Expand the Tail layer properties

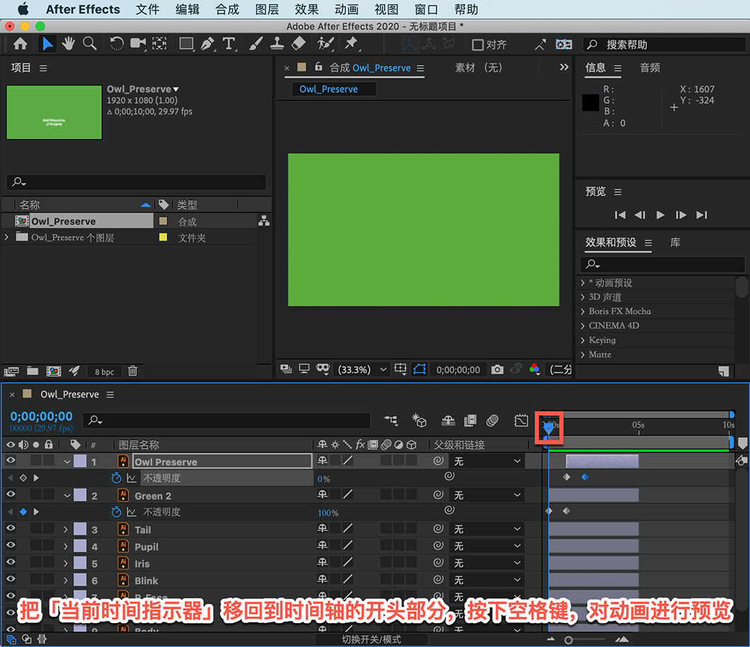66,530
